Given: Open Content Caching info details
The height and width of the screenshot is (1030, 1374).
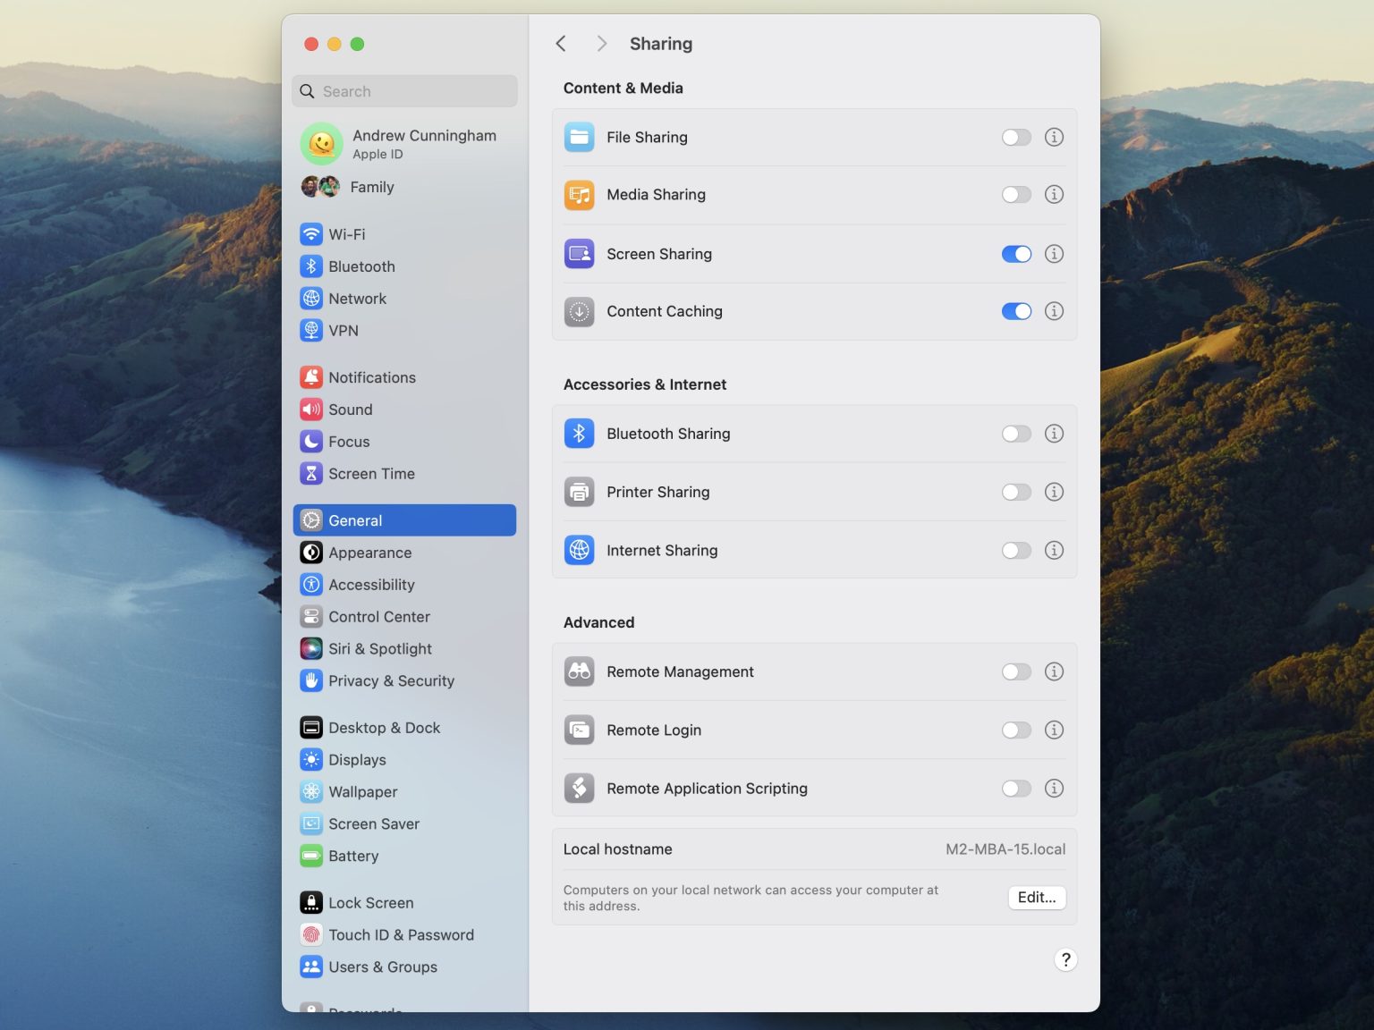Looking at the screenshot, I should (1054, 311).
